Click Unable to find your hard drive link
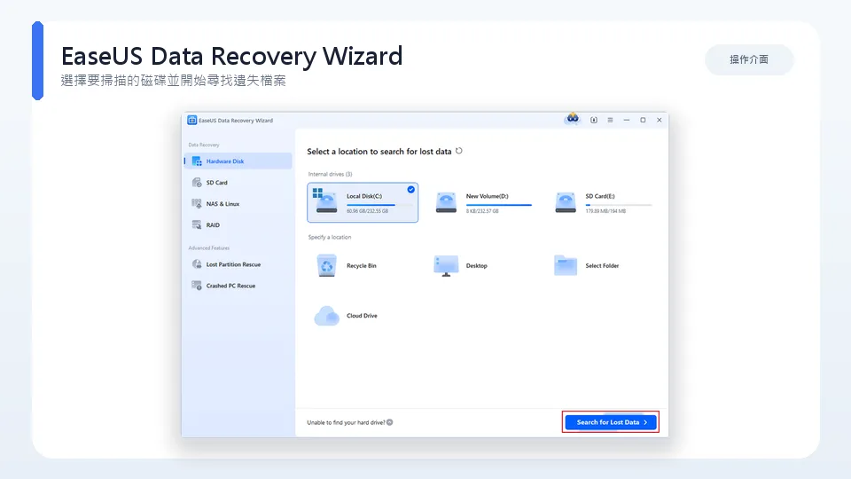The width and height of the screenshot is (851, 479). [346, 422]
